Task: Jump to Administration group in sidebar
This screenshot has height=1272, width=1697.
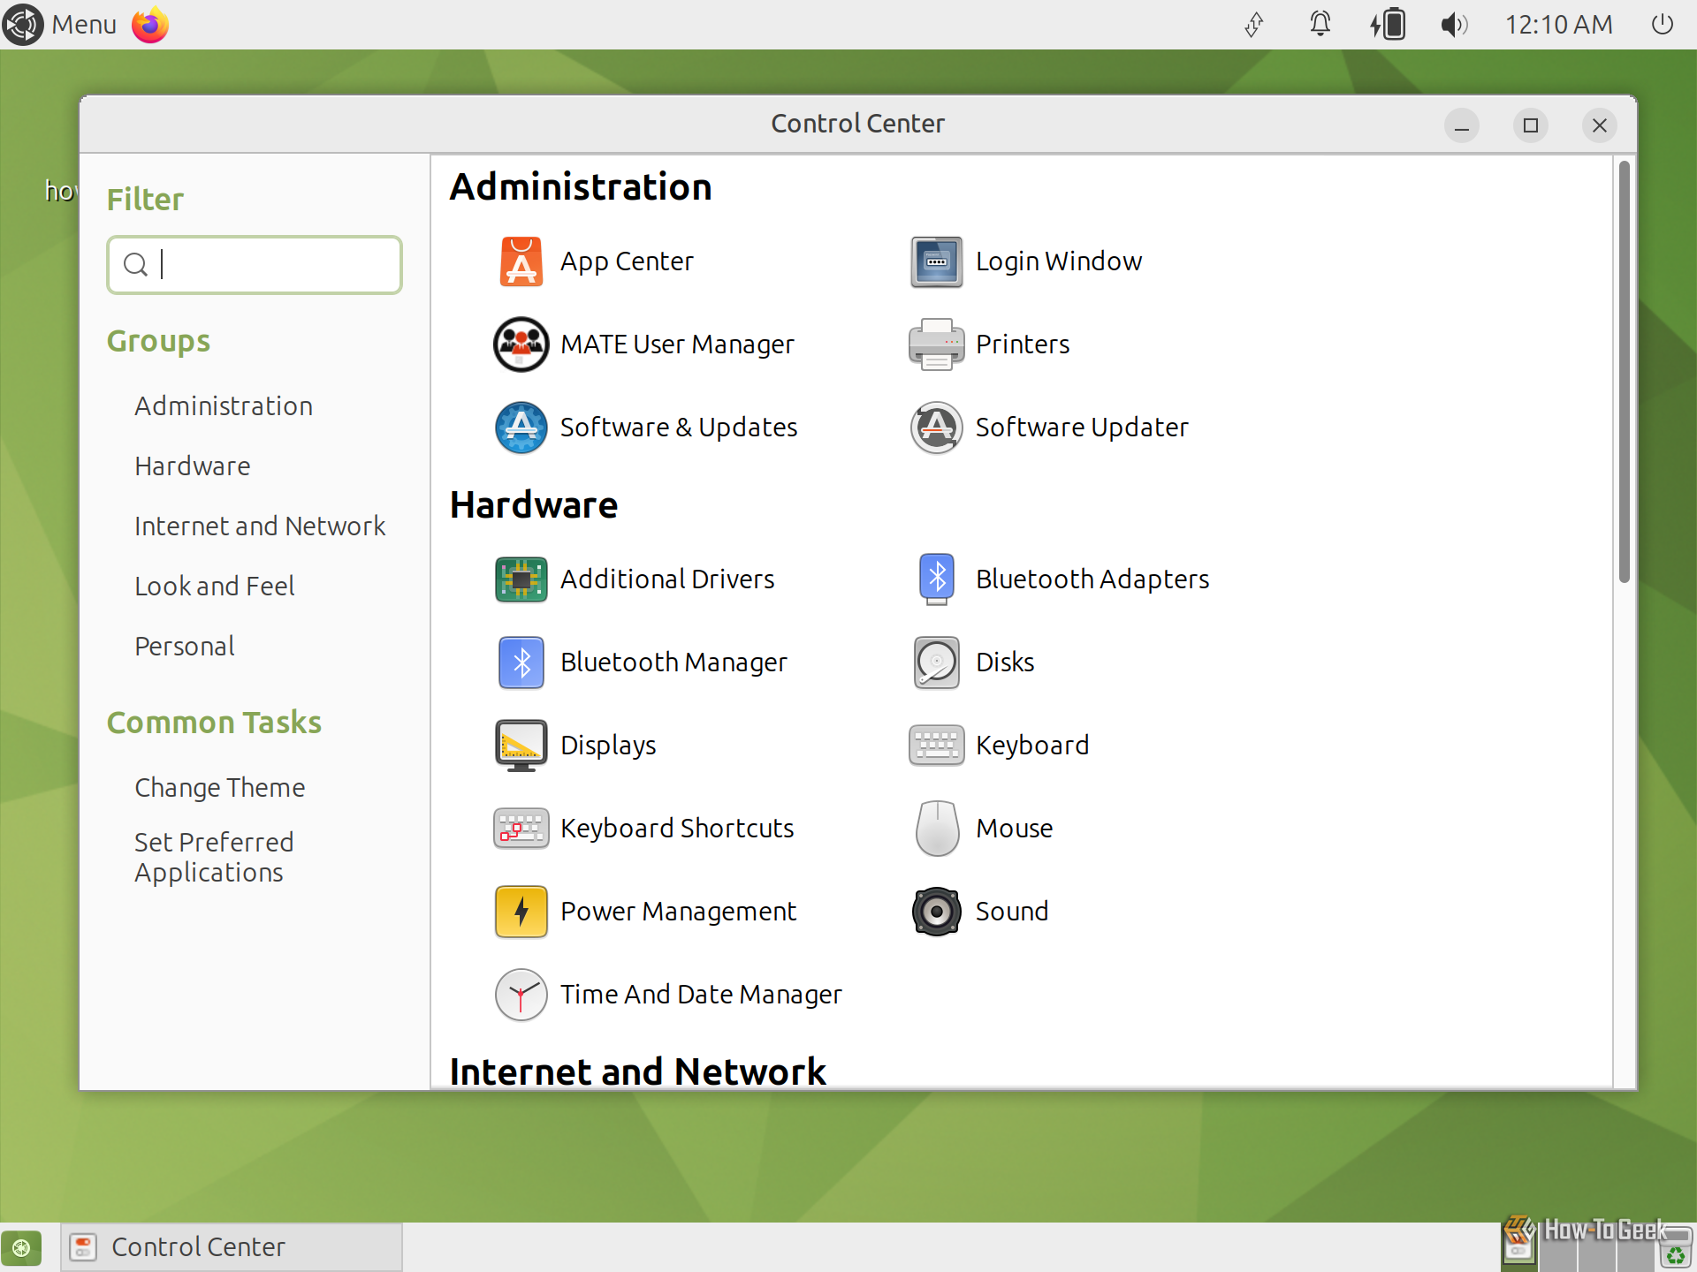Action: (x=224, y=406)
